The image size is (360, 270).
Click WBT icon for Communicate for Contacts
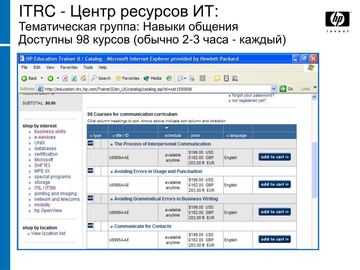tap(90, 225)
